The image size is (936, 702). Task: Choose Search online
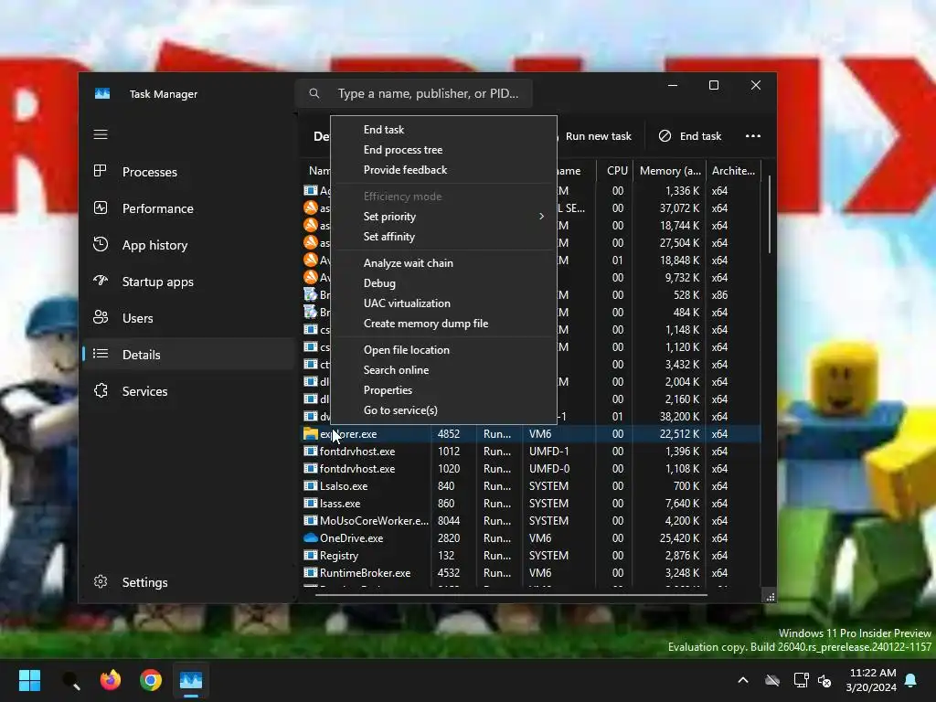(x=443, y=370)
